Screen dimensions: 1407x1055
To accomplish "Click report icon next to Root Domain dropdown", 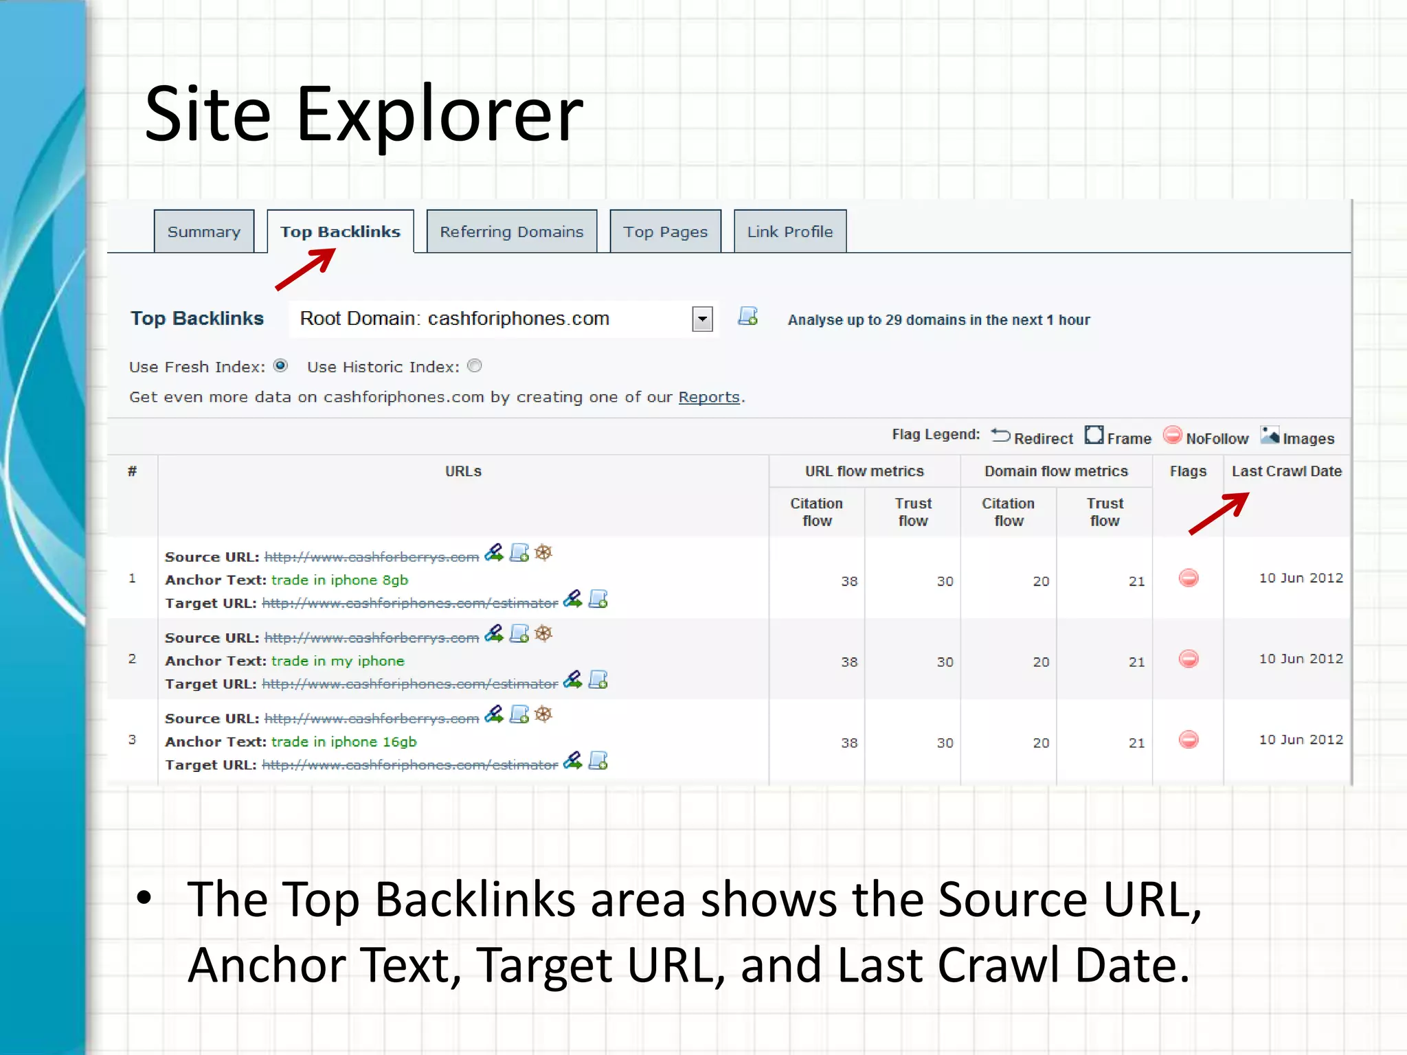I will (x=747, y=316).
